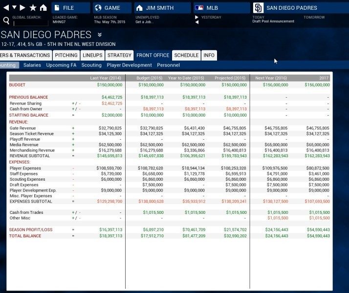Click the TOMORROW label
Viewport: 349px width, 293px height.
[314, 17]
